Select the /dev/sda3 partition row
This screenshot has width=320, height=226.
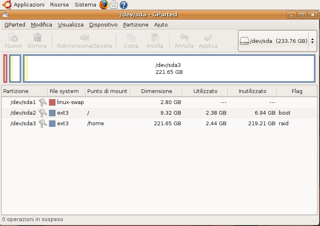[159, 123]
